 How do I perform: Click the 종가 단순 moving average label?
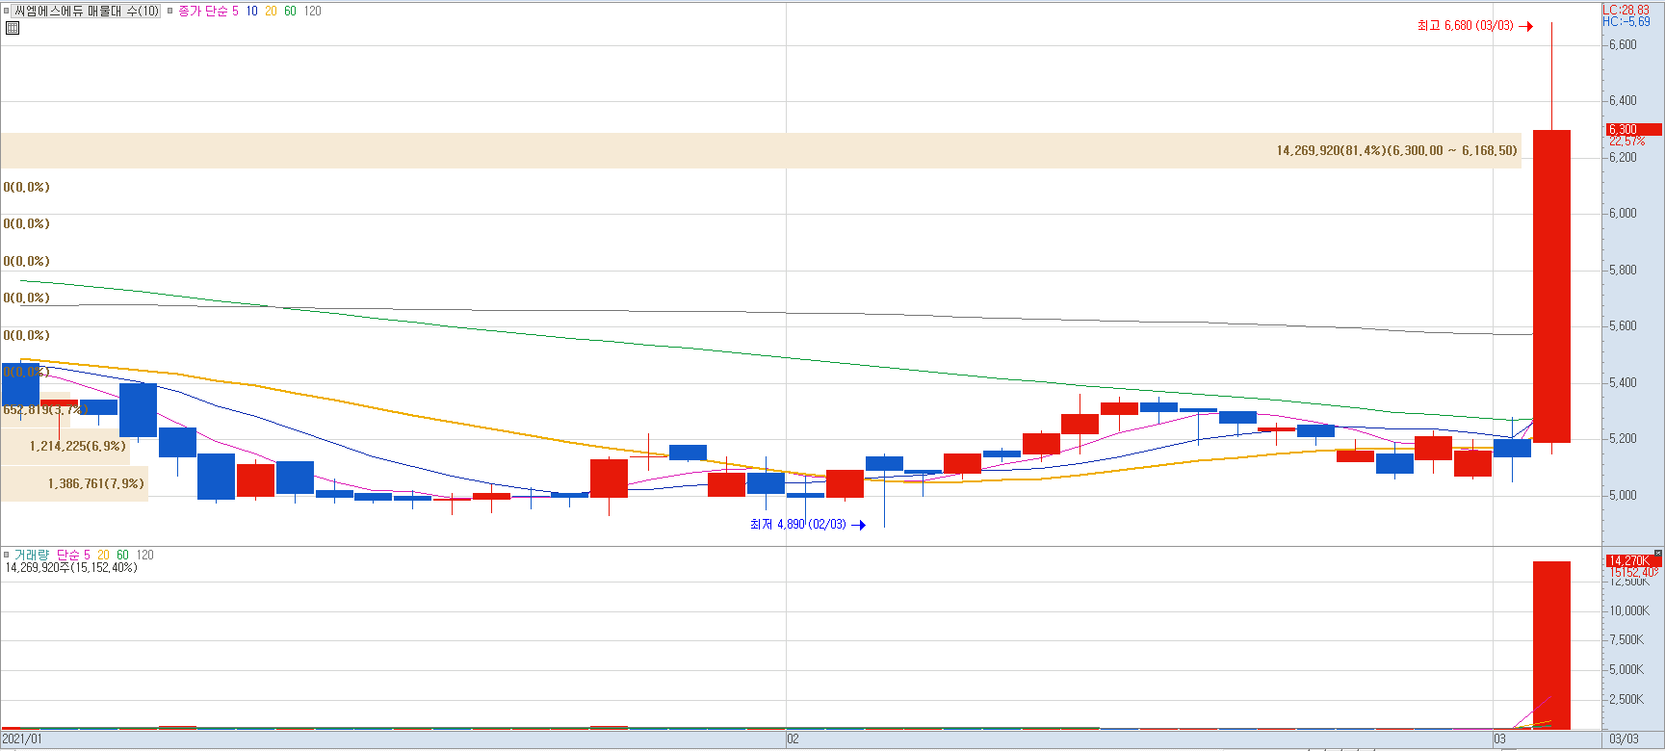click(203, 12)
